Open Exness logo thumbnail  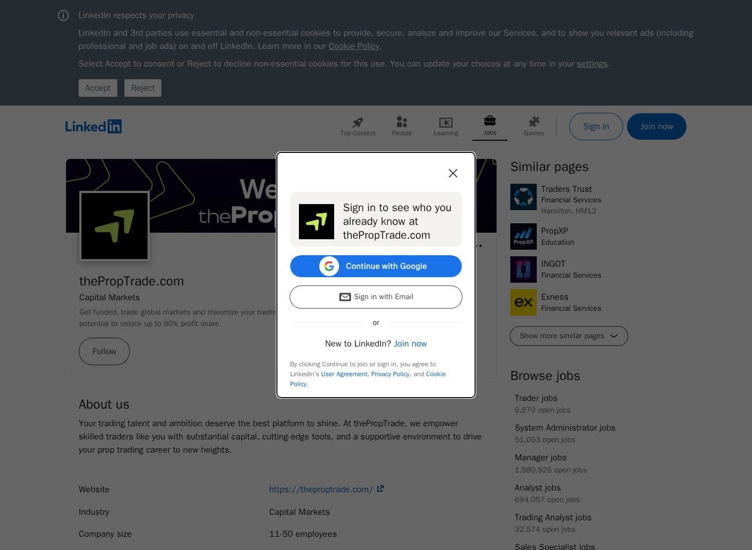pyautogui.click(x=524, y=302)
